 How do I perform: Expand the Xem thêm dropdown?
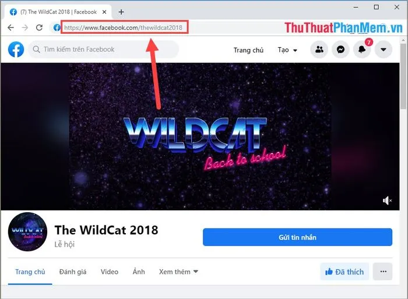178,272
